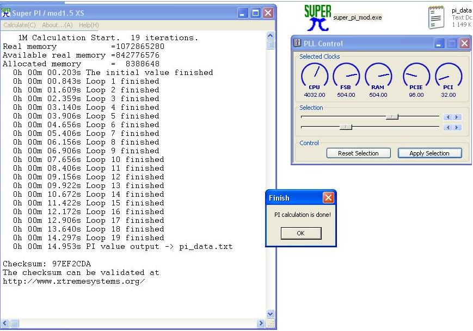Click the upper Selection slider thumb

392,116
